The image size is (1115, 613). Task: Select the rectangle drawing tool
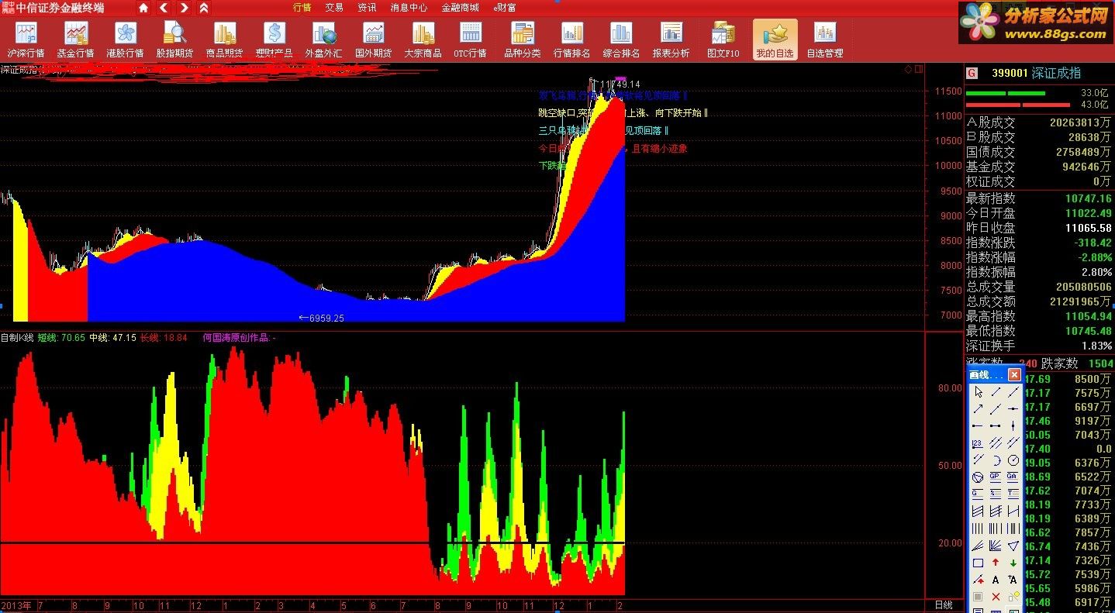click(x=979, y=563)
